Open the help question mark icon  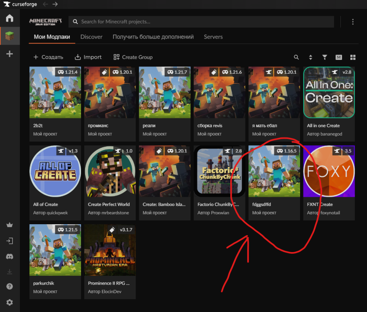point(10,287)
